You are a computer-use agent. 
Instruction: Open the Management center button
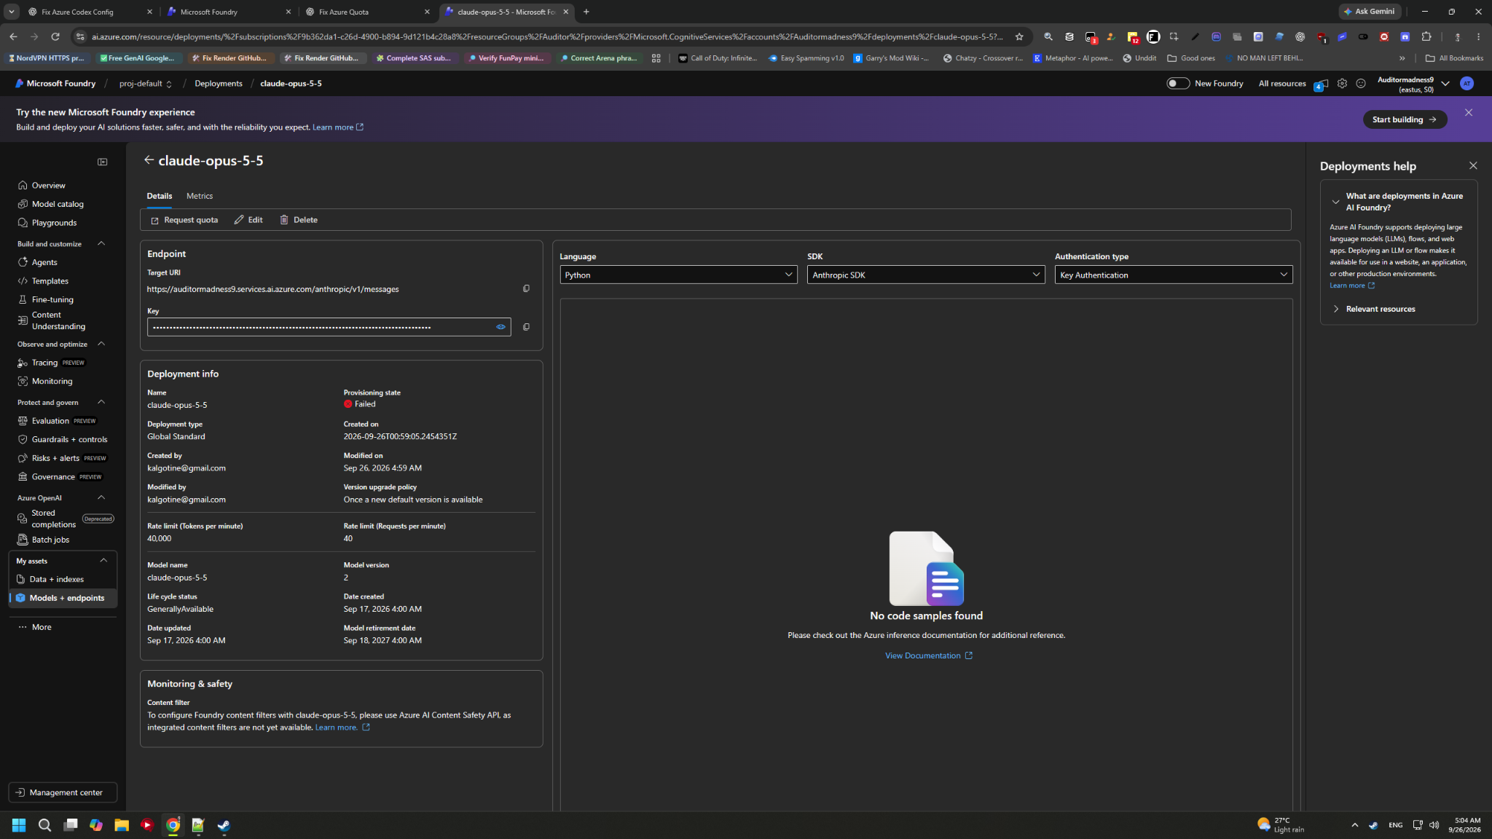(x=63, y=792)
